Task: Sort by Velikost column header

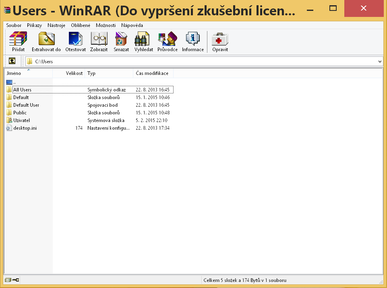Action: [x=68, y=73]
